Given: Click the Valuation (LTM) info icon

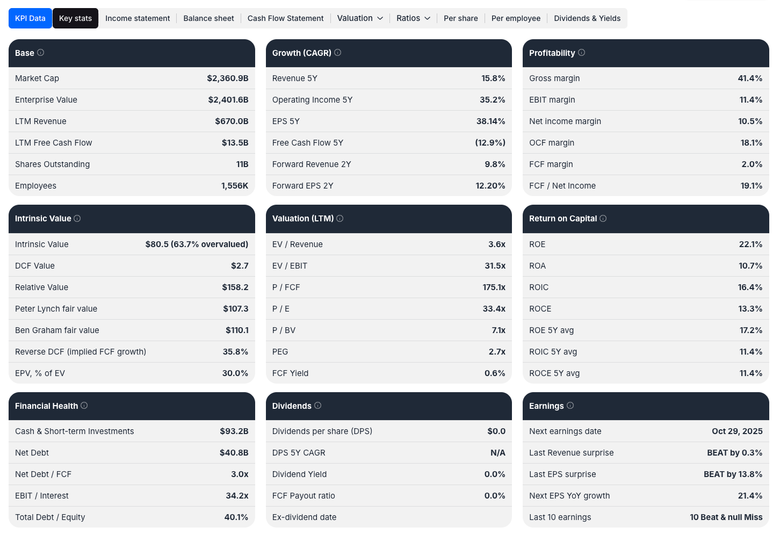Looking at the screenshot, I should [x=340, y=219].
